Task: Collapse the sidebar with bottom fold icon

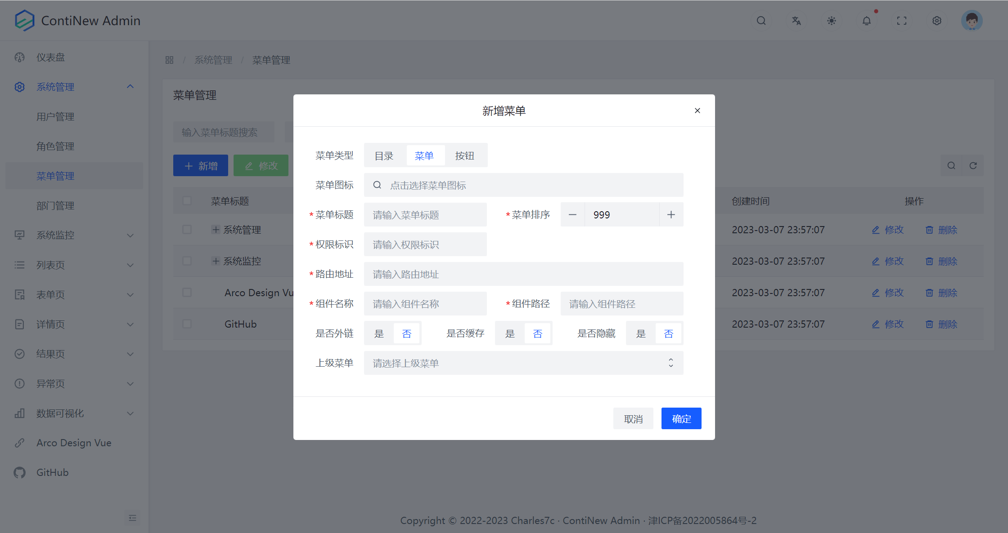Action: (x=132, y=518)
